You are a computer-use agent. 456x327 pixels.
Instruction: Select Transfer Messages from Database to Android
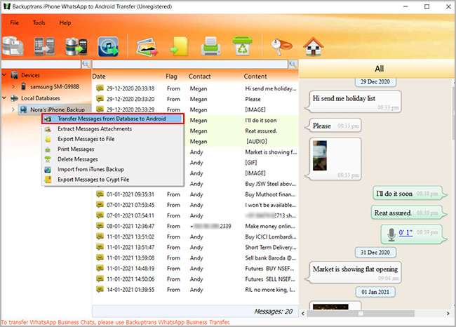[111, 119]
